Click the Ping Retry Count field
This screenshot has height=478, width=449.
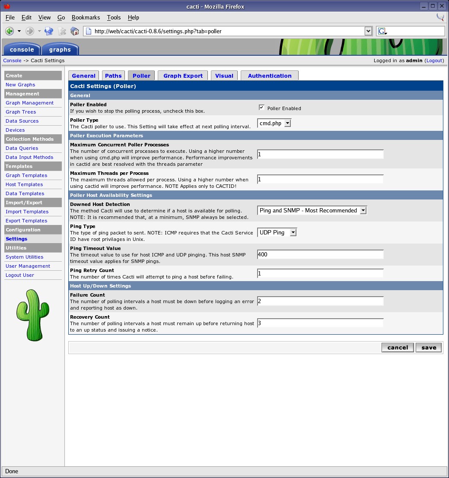coord(320,273)
